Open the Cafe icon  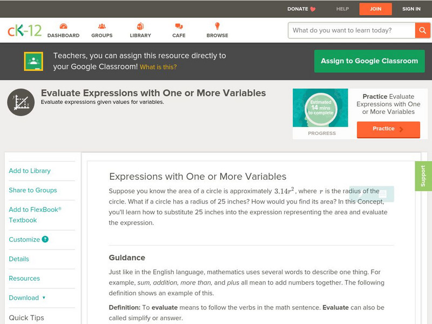[x=178, y=25]
